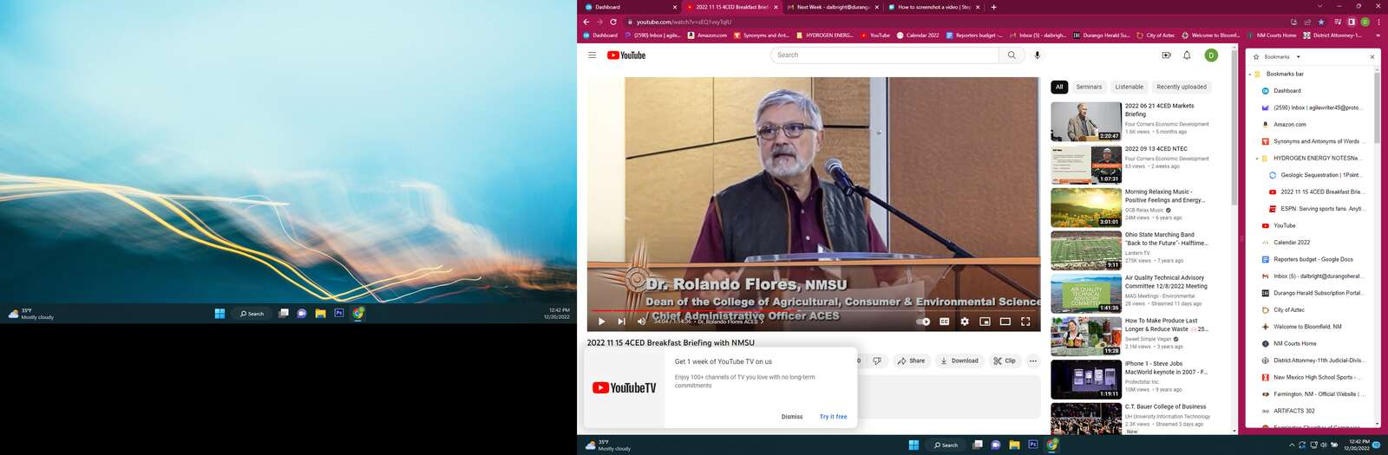Click the bookmark star in the address bar

click(x=1321, y=22)
